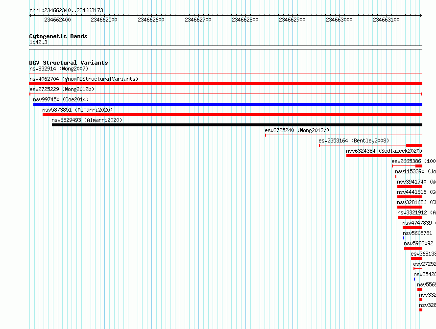Click the nsv832914 (Wong2007) label
Viewport: 436px width, 329px height.
tap(59, 69)
